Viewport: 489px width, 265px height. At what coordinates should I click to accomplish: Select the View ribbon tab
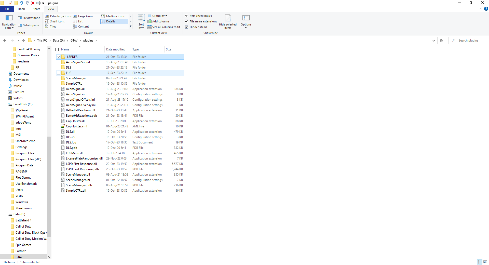tap(51, 9)
